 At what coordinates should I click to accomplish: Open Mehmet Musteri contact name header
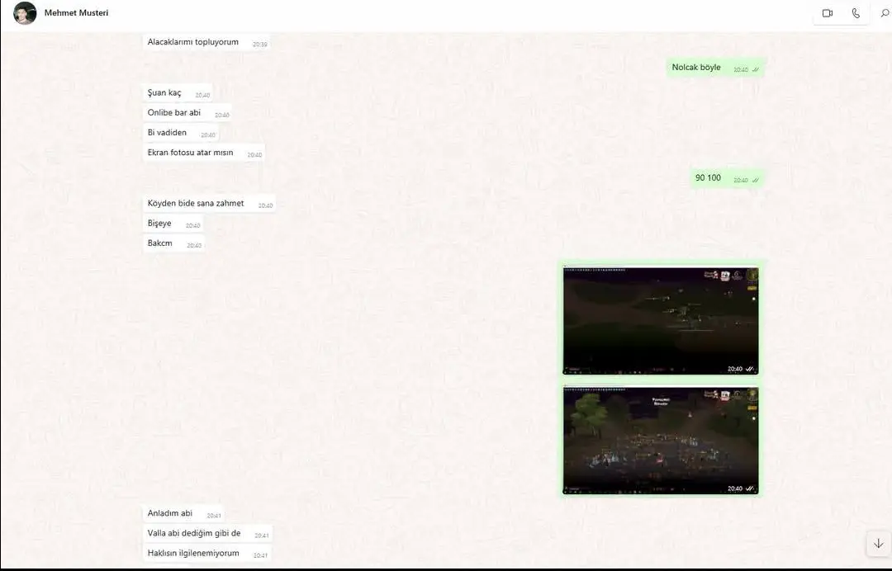pyautogui.click(x=76, y=12)
